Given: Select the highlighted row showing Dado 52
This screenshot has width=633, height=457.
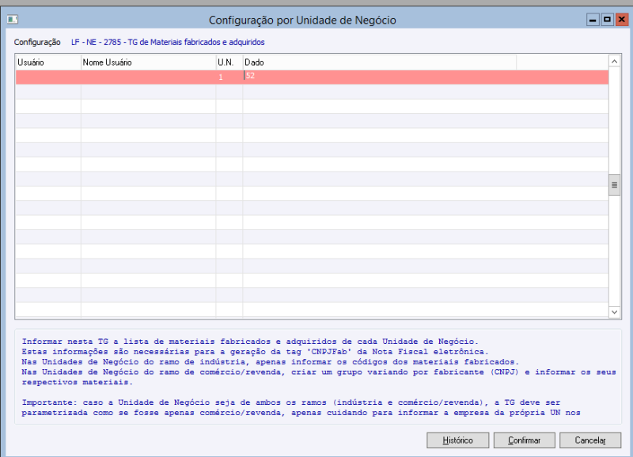Looking at the screenshot, I should 316,77.
